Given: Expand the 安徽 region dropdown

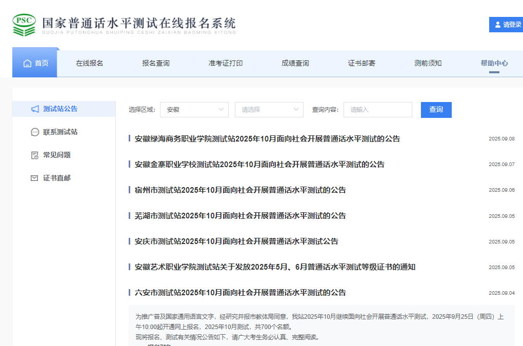Looking at the screenshot, I should click(x=194, y=110).
